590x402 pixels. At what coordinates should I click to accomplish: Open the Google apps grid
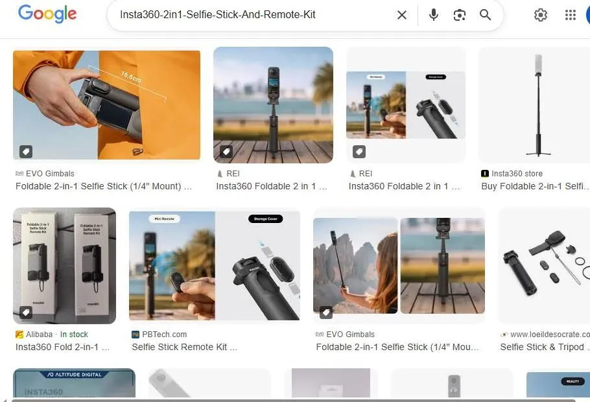pos(571,15)
